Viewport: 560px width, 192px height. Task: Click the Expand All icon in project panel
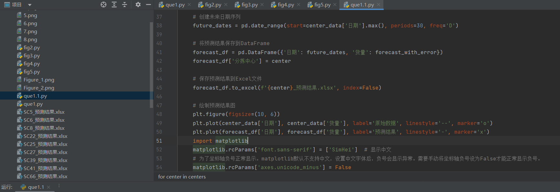(114, 5)
